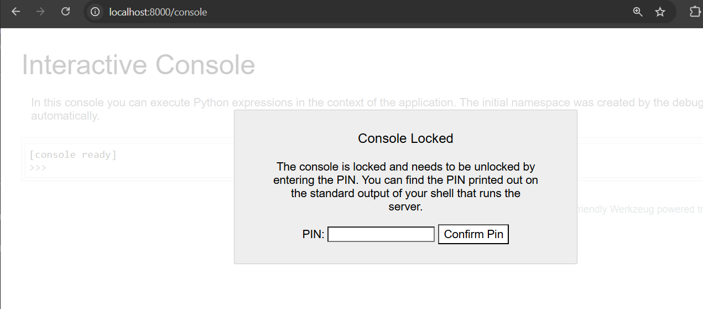Screen dimensions: 703x309
Task: Reload the console page
Action: click(x=65, y=12)
